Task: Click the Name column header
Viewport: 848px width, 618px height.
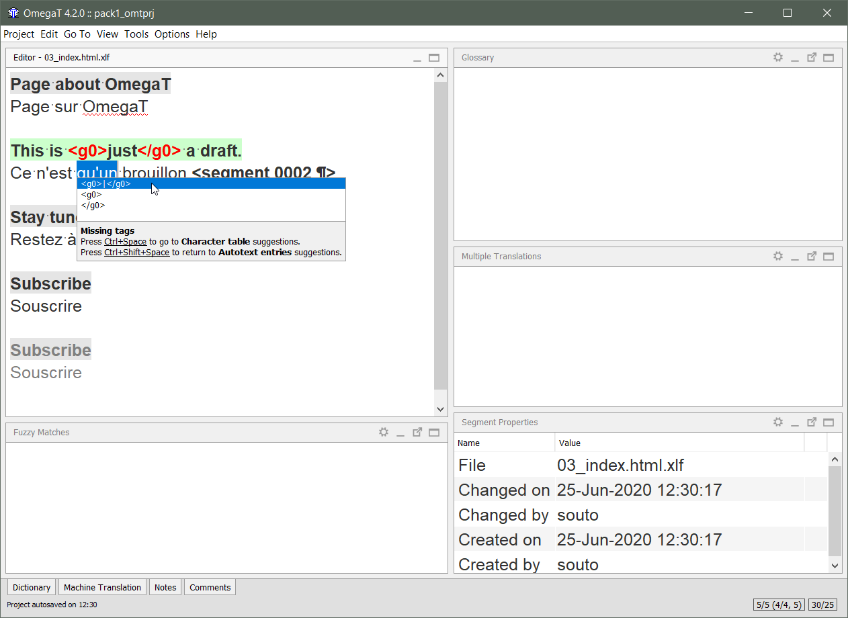Action: point(505,443)
